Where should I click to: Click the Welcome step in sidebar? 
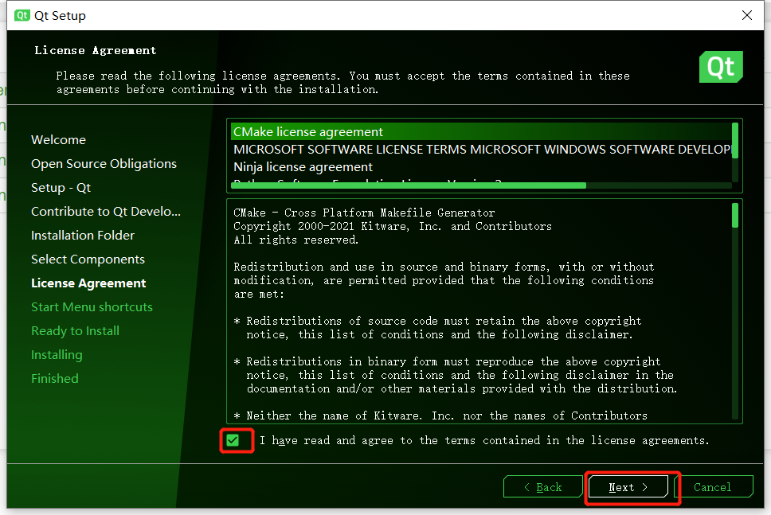coord(58,140)
